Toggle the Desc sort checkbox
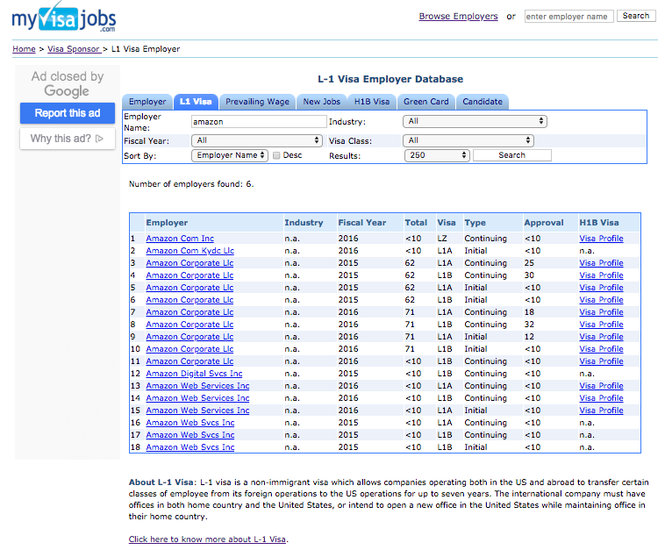665x550 pixels. [x=276, y=155]
